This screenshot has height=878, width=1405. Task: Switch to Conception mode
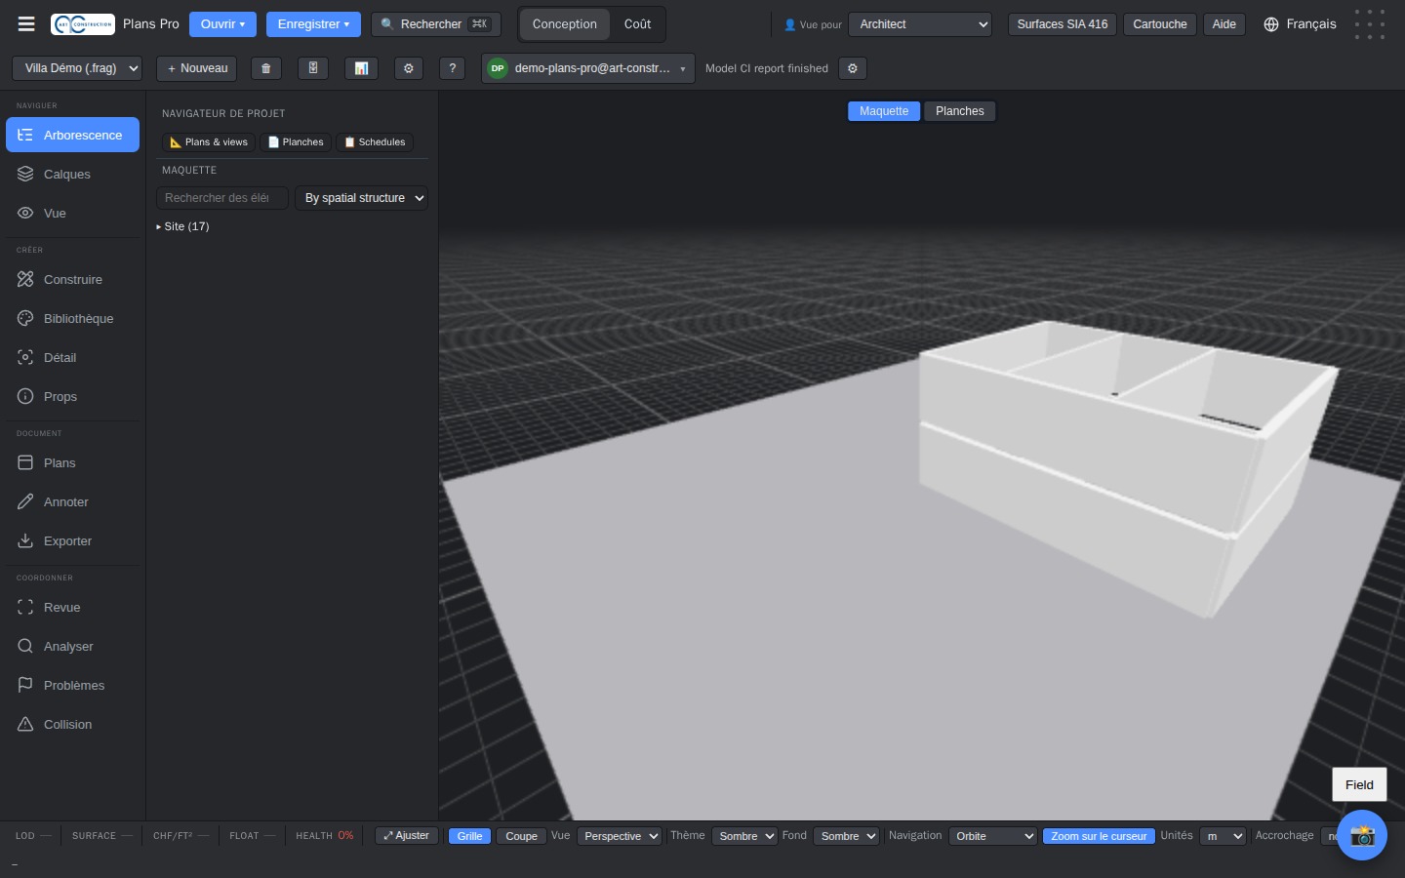point(564,24)
